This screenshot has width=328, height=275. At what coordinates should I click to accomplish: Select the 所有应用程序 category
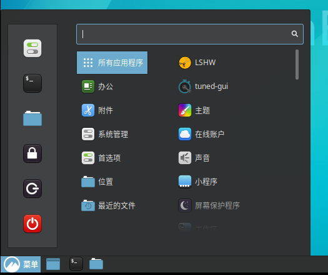pyautogui.click(x=112, y=63)
